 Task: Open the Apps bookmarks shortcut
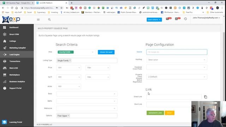tap(6, 12)
